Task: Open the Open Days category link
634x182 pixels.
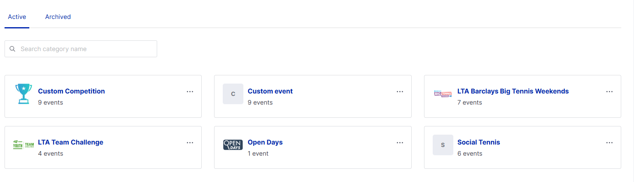Action: coord(265,142)
